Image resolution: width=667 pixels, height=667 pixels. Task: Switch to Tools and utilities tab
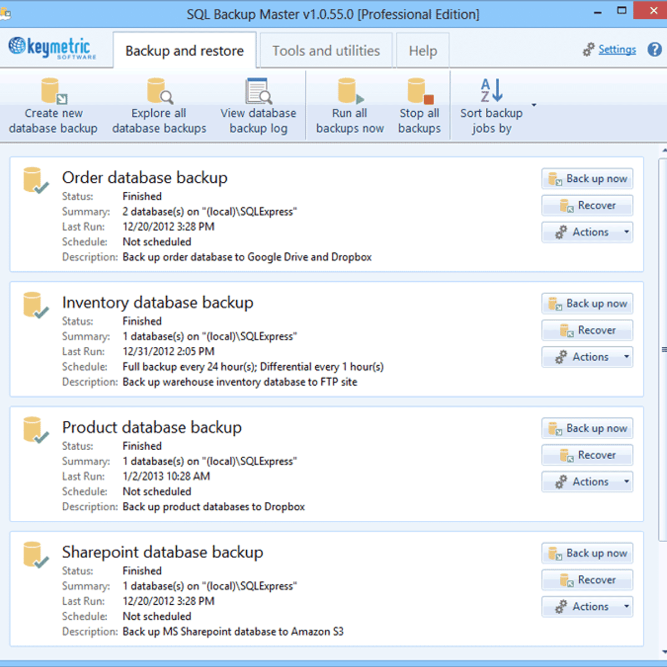pyautogui.click(x=326, y=51)
